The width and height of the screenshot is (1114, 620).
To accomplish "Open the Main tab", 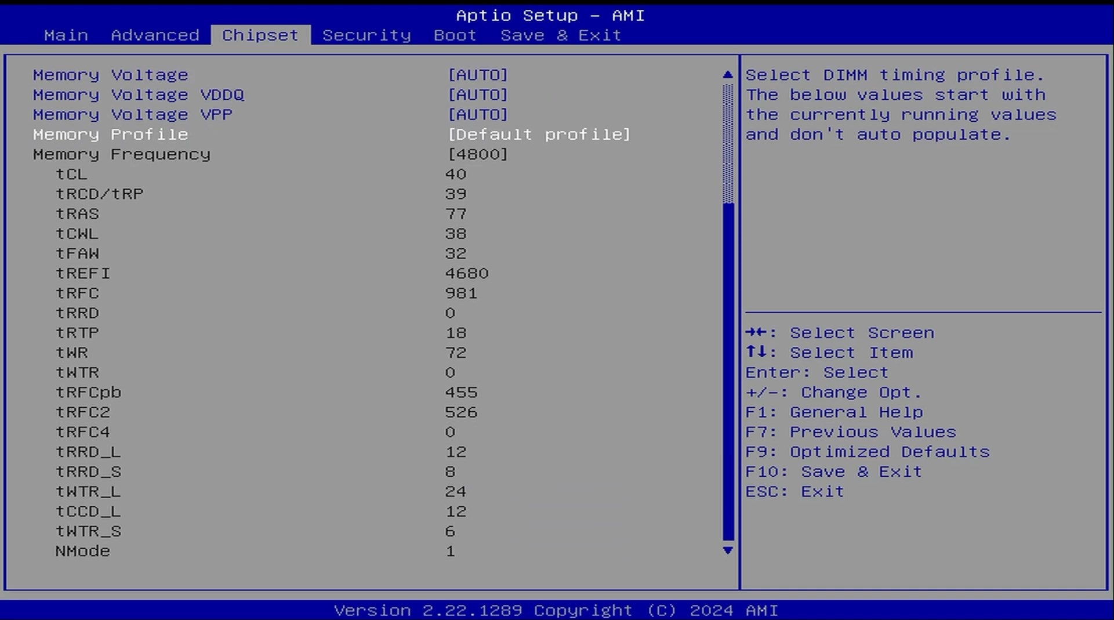I will pos(66,35).
